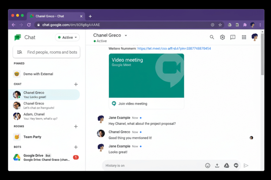Click the upload file icon
Image resolution: width=271 pixels, height=180 pixels.
[x=217, y=166]
